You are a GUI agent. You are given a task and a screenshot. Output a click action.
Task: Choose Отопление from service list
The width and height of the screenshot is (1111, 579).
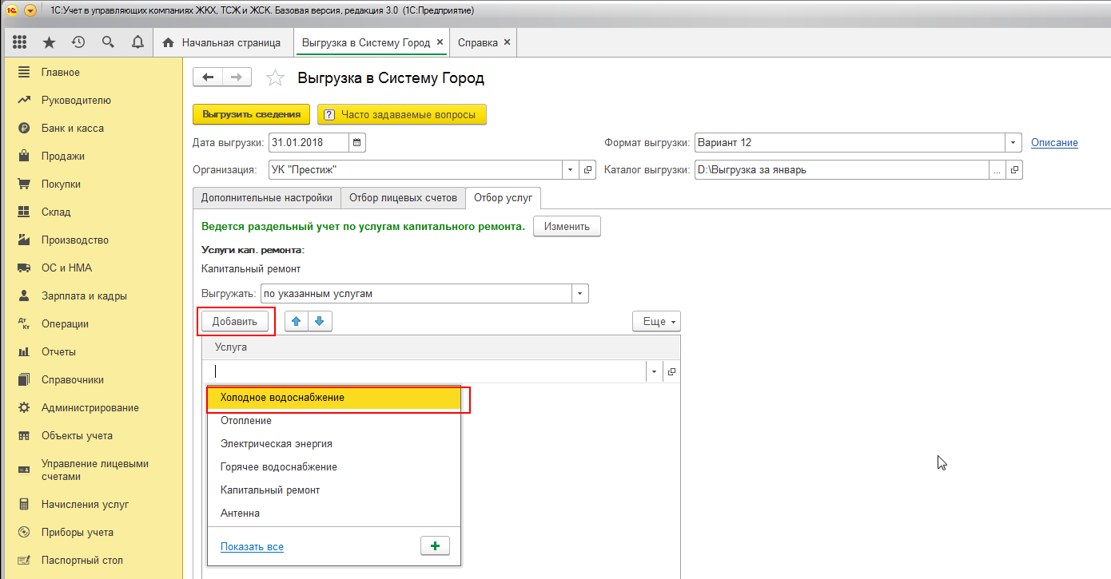334,421
